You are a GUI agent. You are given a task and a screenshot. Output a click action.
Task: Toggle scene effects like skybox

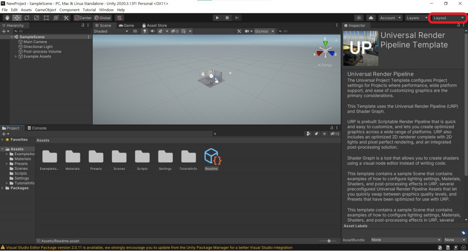pos(160,31)
